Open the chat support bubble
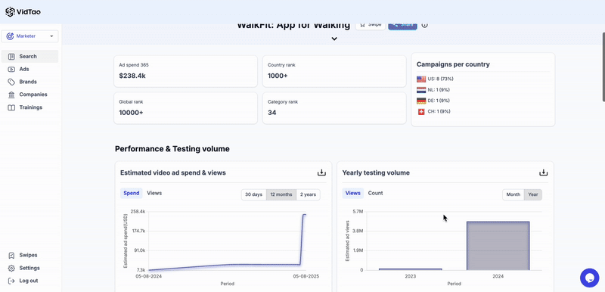This screenshot has height=292, width=605. tap(590, 278)
